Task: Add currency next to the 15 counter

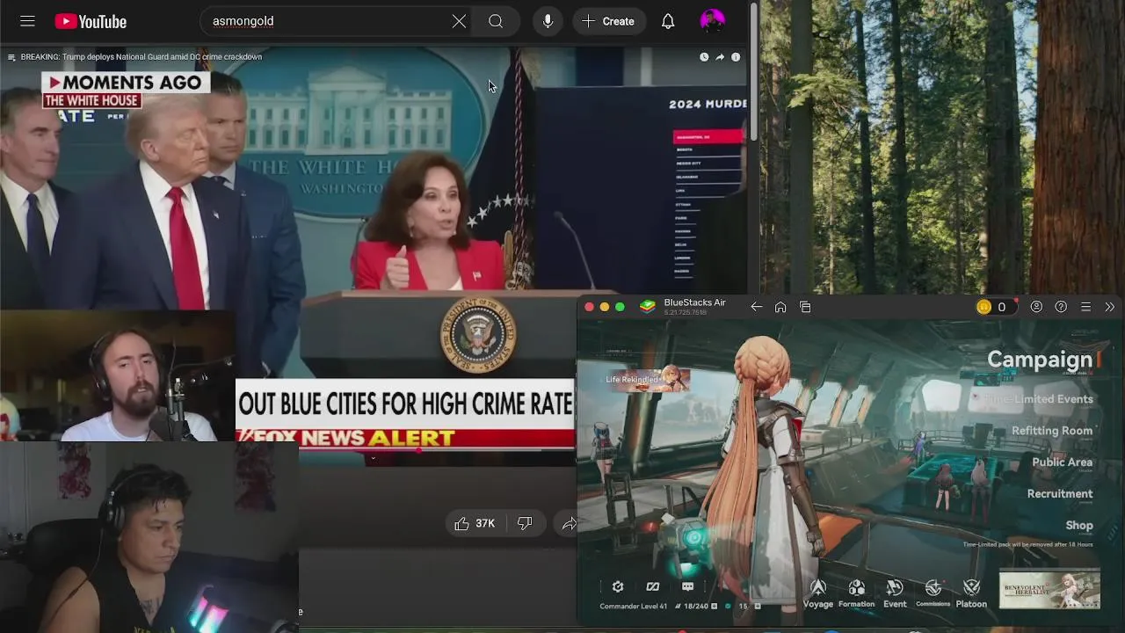Action: coord(757,607)
